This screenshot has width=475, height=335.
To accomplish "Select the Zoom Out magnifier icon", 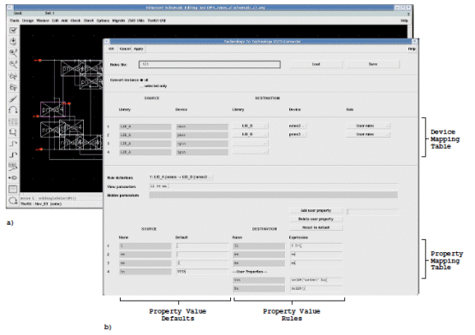I will click(x=13, y=64).
